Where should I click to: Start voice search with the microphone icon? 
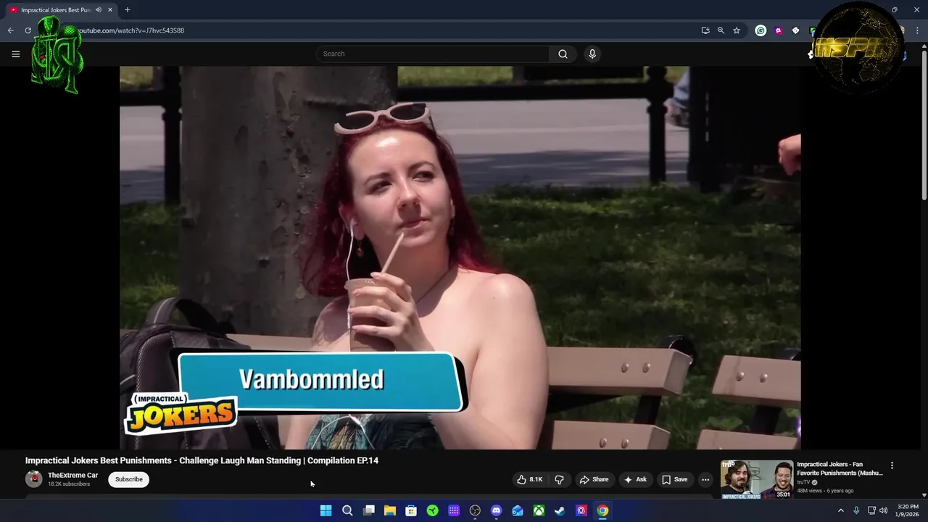[x=592, y=54]
